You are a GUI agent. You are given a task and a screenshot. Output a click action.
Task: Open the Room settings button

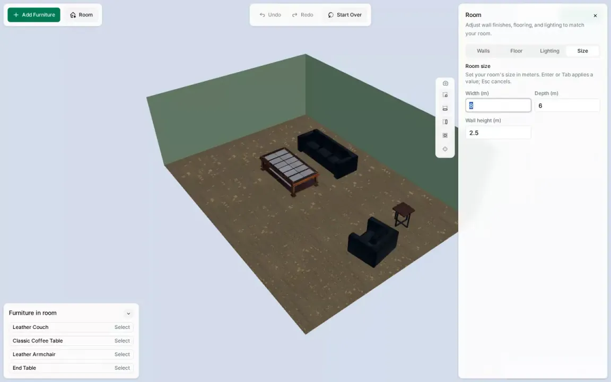tap(82, 15)
